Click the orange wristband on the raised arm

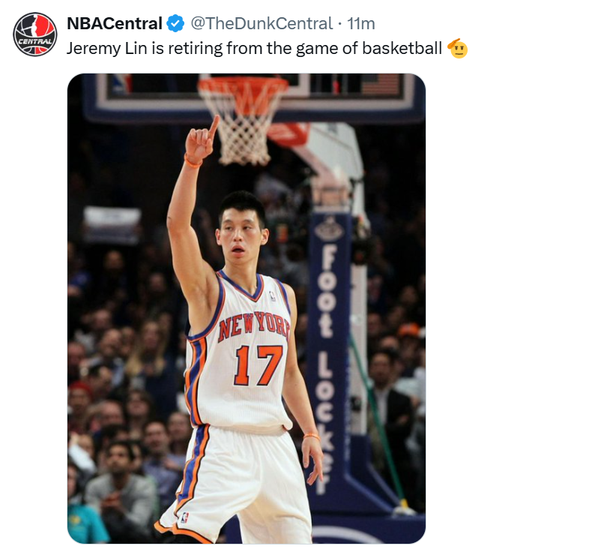193,161
